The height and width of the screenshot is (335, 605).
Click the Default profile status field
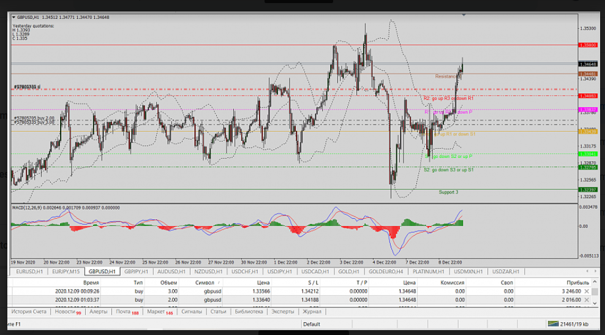tap(311, 324)
